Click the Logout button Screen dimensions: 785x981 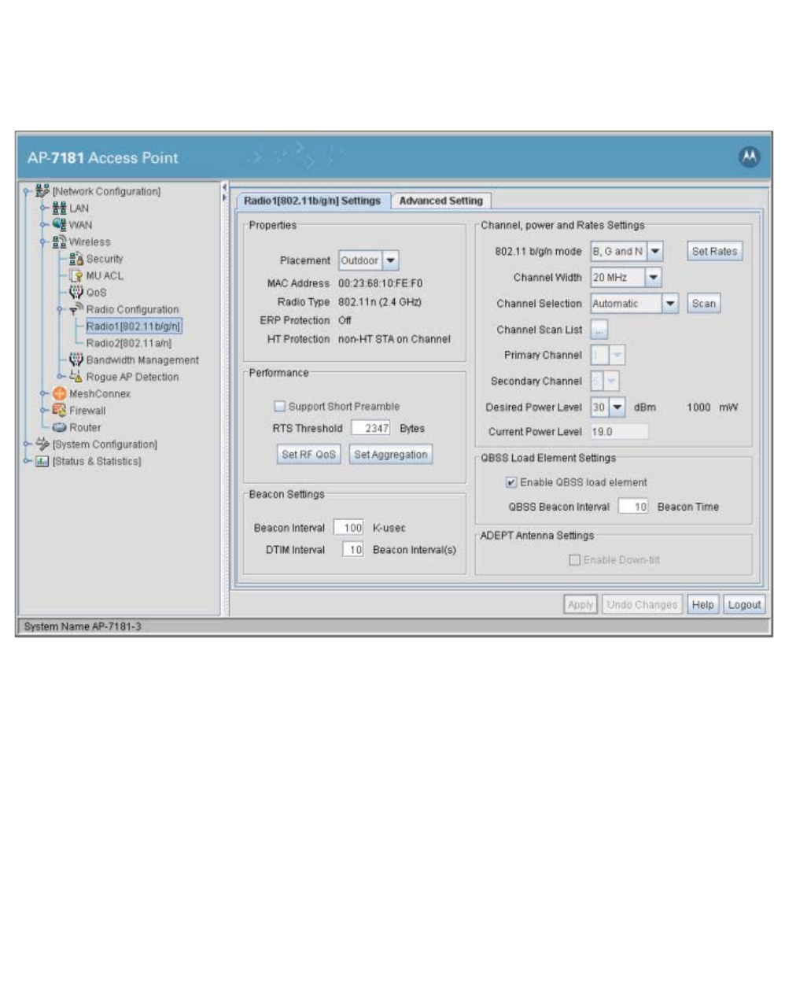pyautogui.click(x=744, y=605)
